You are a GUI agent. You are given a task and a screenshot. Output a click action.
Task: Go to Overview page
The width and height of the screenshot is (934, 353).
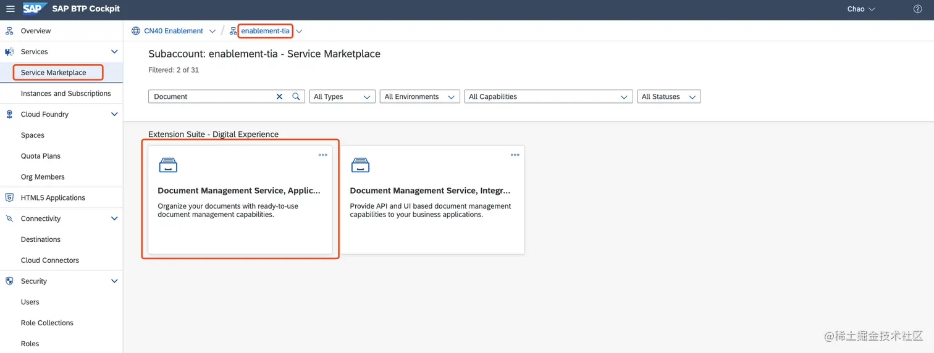click(x=36, y=31)
